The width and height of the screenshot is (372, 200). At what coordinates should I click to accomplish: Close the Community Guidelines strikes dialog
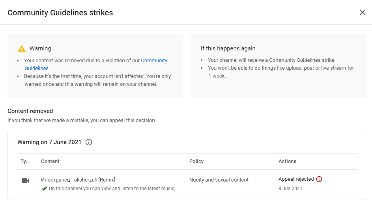362,12
